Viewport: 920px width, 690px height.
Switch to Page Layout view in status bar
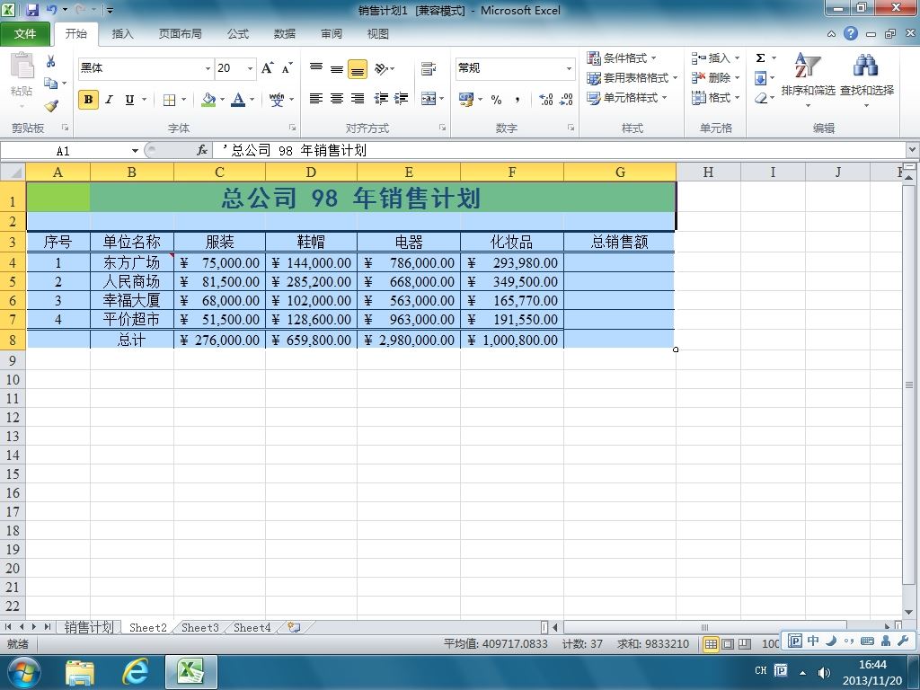pos(728,644)
